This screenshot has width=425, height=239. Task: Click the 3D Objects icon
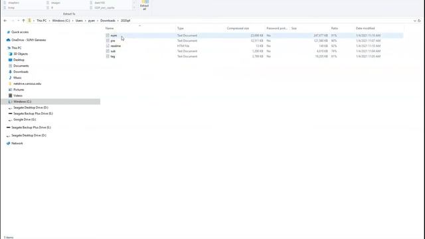11,54
